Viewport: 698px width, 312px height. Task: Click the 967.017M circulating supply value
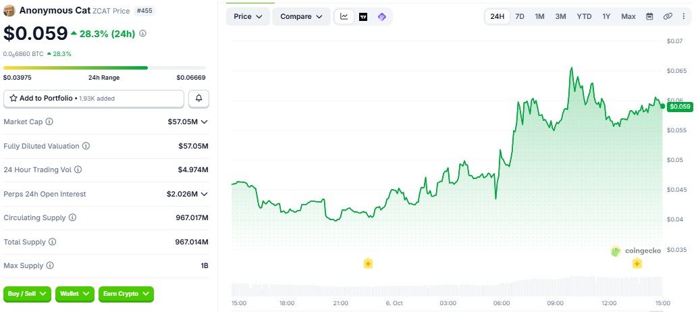point(192,217)
